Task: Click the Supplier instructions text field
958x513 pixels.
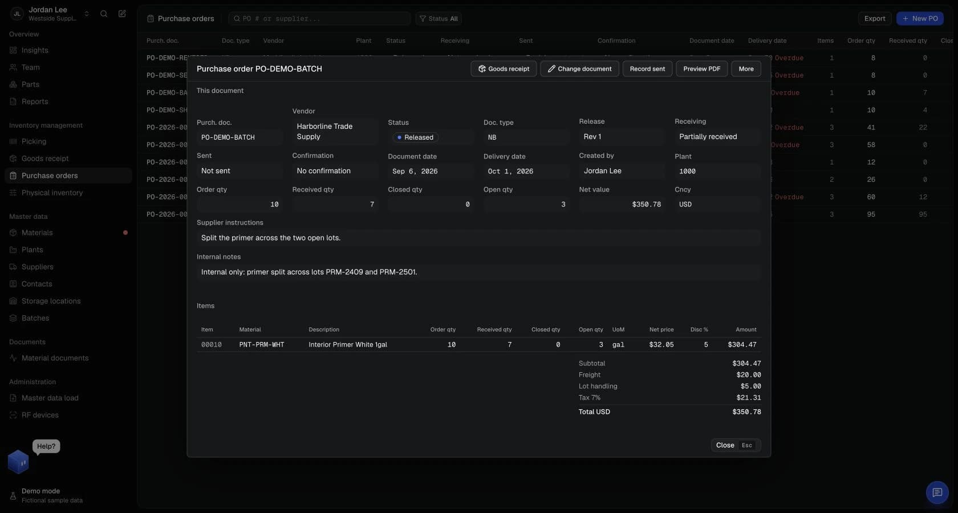Action: (x=479, y=238)
